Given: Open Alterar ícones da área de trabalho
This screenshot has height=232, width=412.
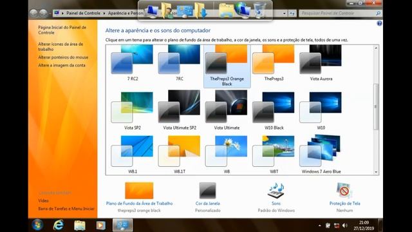Looking at the screenshot, I should tap(61, 46).
